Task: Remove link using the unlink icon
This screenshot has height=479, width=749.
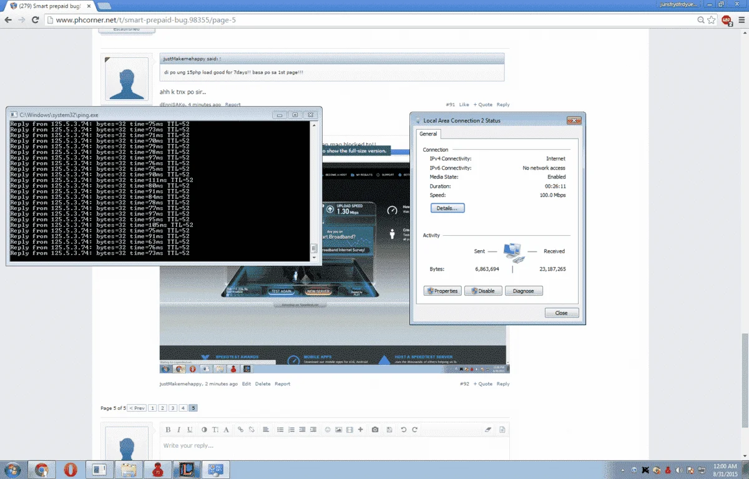Action: click(x=252, y=430)
